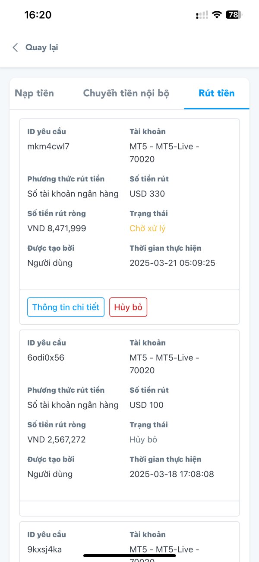
Task: Tap the VND 8,471,999 net amount
Action: click(x=57, y=228)
